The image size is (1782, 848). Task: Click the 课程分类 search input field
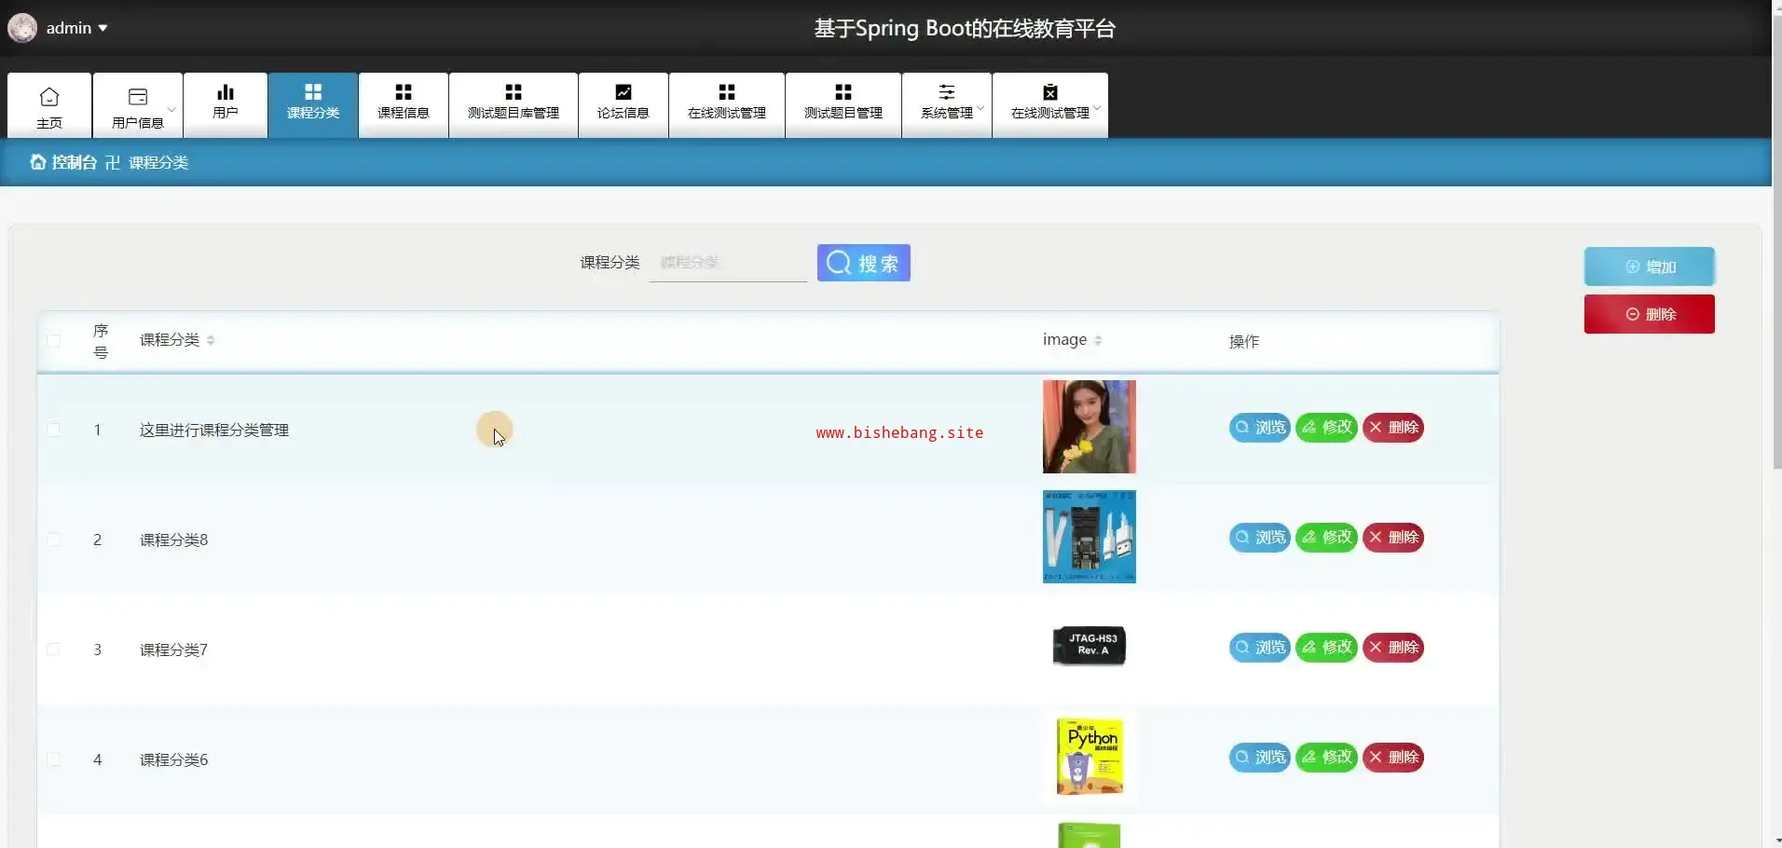pyautogui.click(x=728, y=263)
